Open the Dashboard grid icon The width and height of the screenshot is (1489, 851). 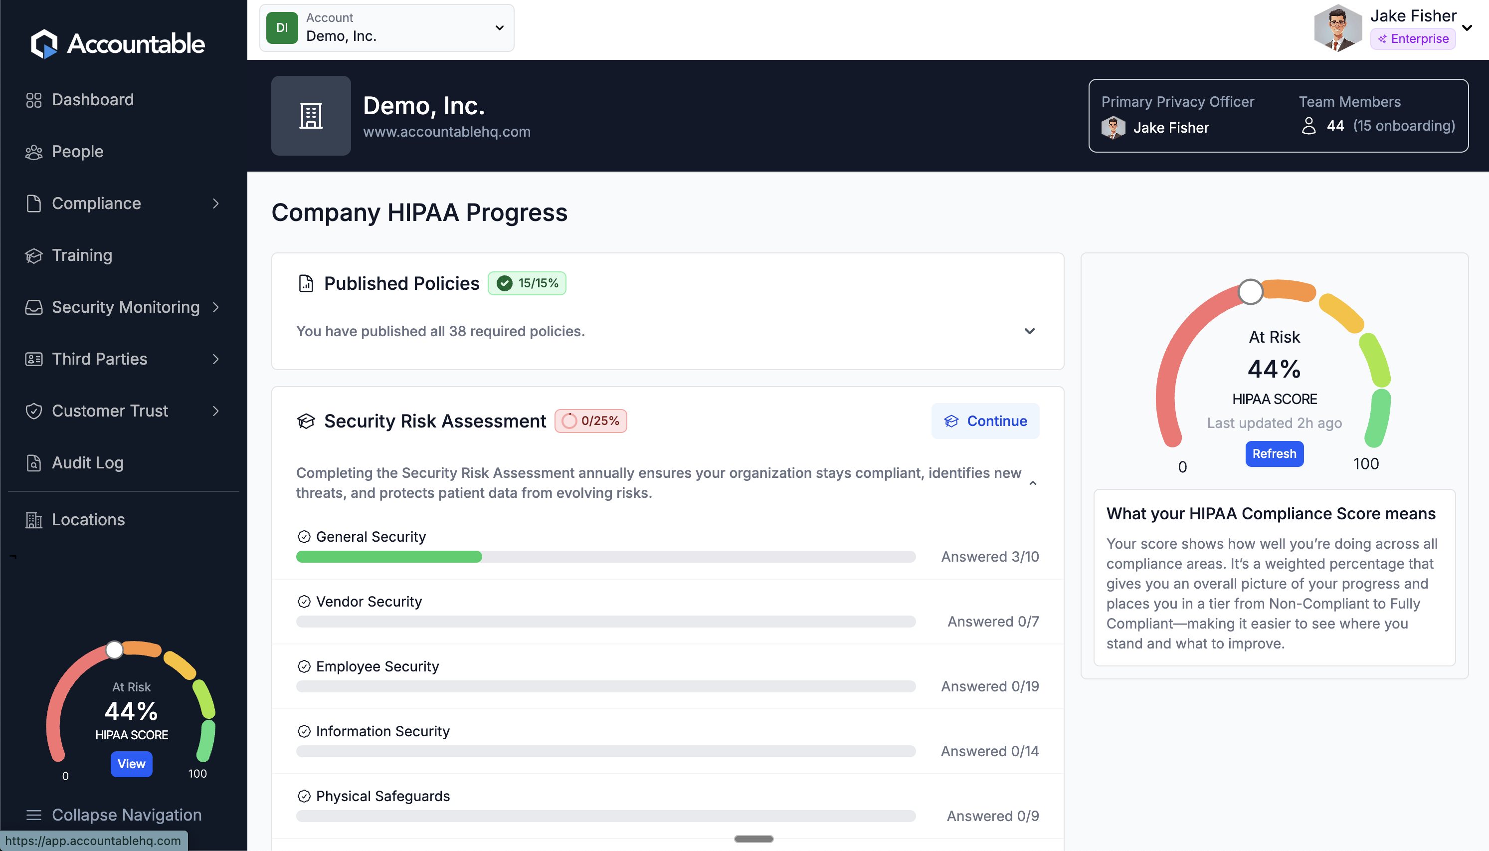(34, 100)
